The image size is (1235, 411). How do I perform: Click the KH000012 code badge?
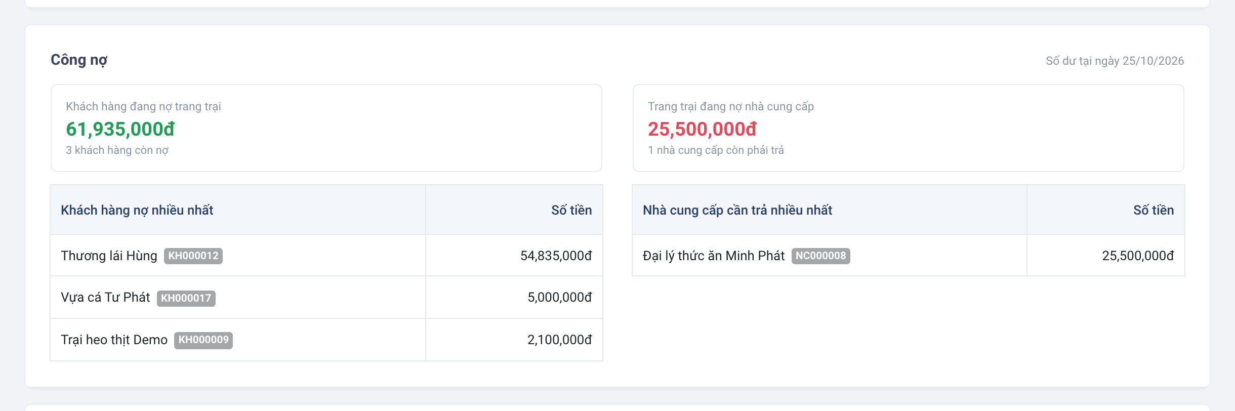193,256
